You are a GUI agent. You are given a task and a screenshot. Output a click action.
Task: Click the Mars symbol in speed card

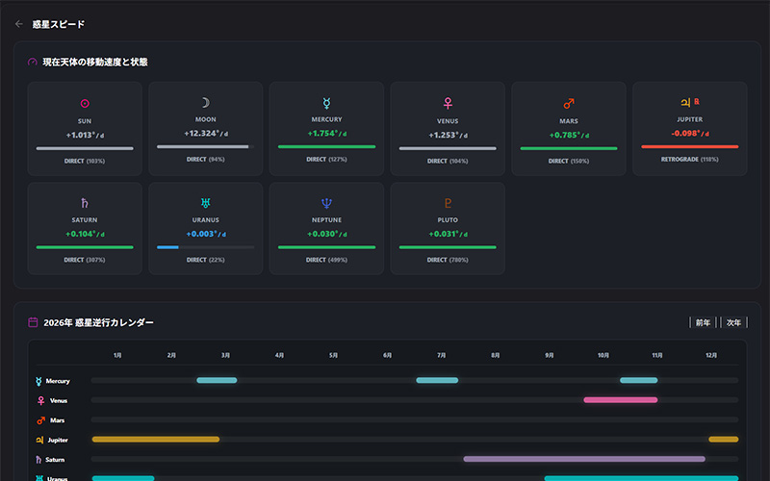(x=568, y=103)
